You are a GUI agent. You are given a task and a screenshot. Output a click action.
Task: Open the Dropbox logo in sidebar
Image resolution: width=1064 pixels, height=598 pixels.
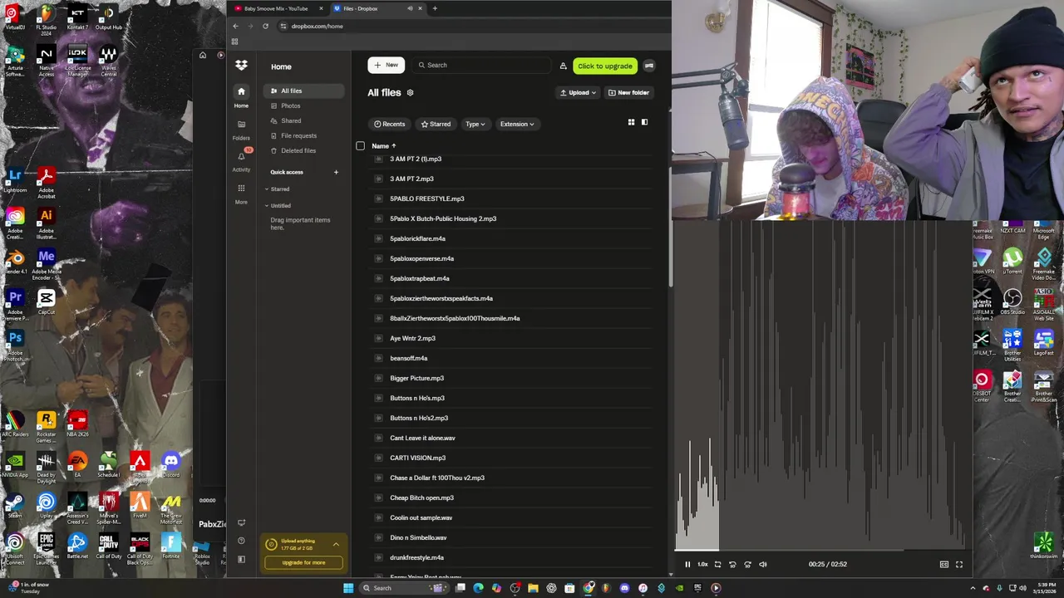click(x=241, y=65)
